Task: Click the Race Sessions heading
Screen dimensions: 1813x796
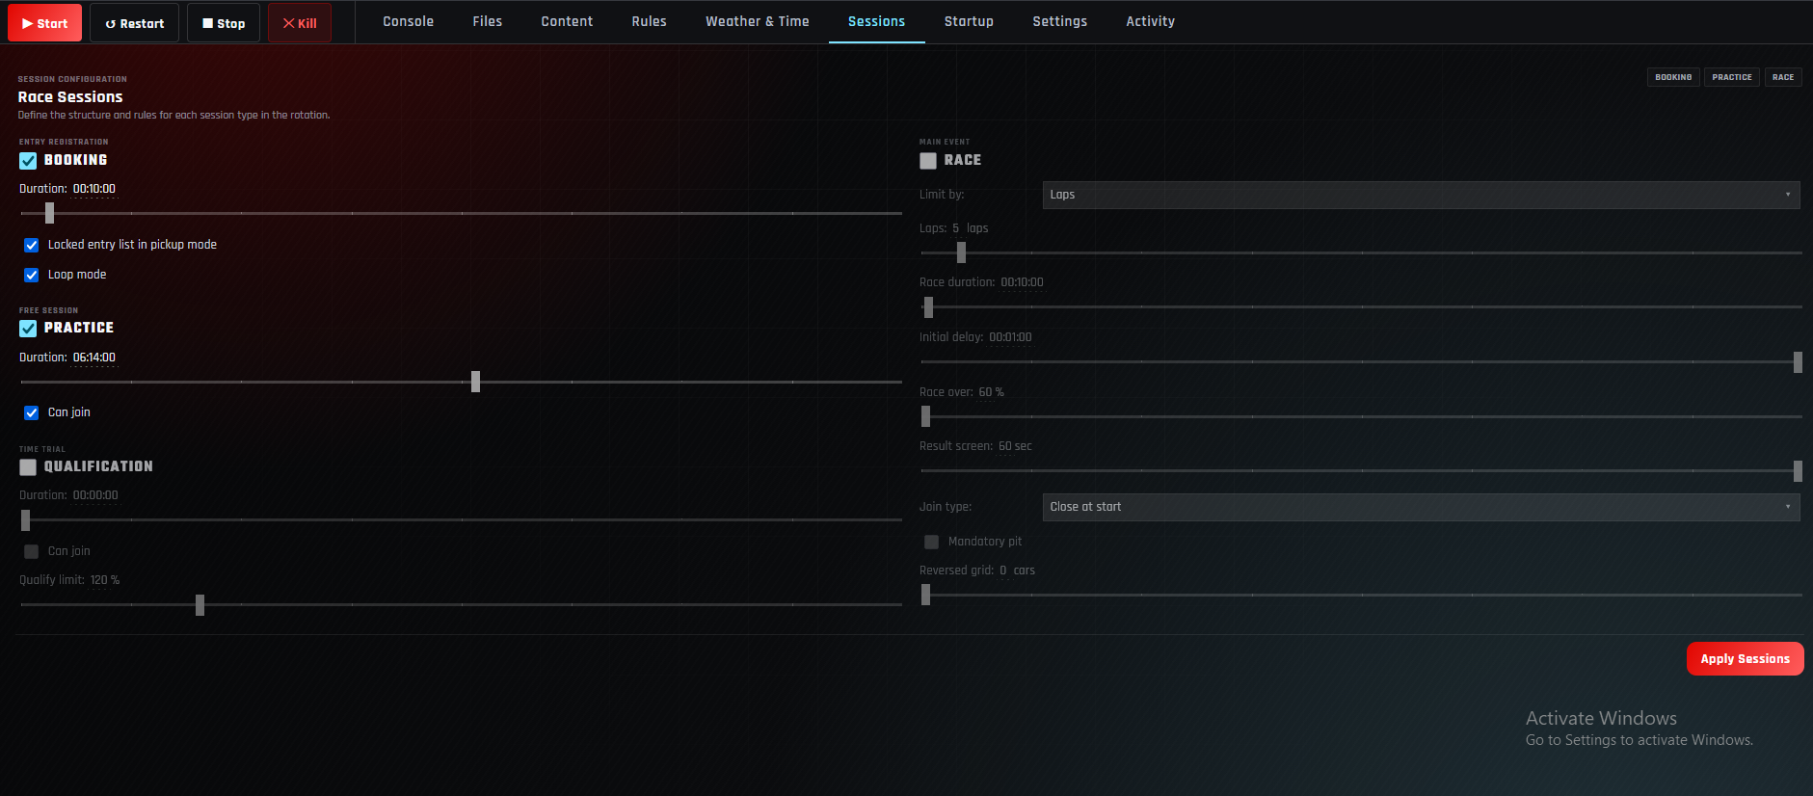Action: [x=70, y=97]
